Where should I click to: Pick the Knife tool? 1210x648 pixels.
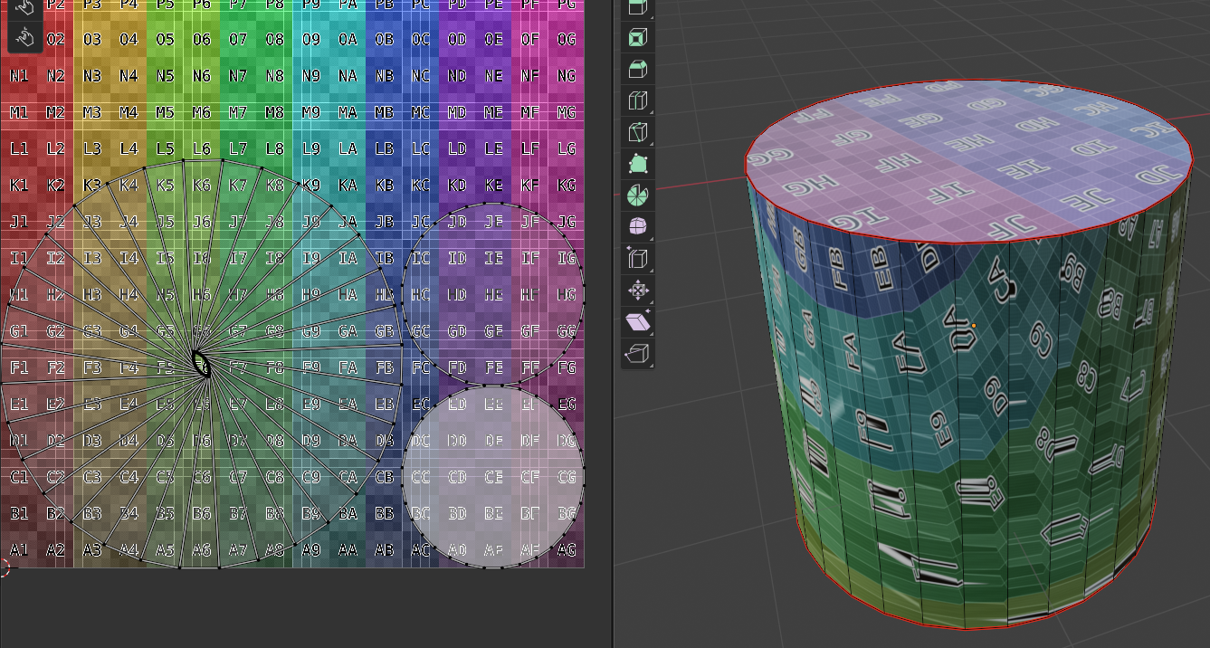coord(638,132)
